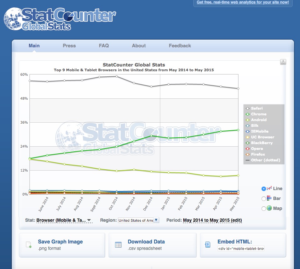Click the Chrome legend label
Screen dimensions: 300x269
tap(259, 114)
